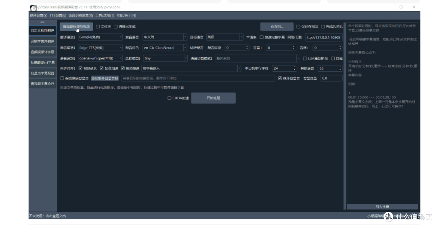Image resolution: width=436 pixels, height=226 pixels.
Task: Open the 语音切割模式 dropdown showing 整体识别
Action: point(257,59)
